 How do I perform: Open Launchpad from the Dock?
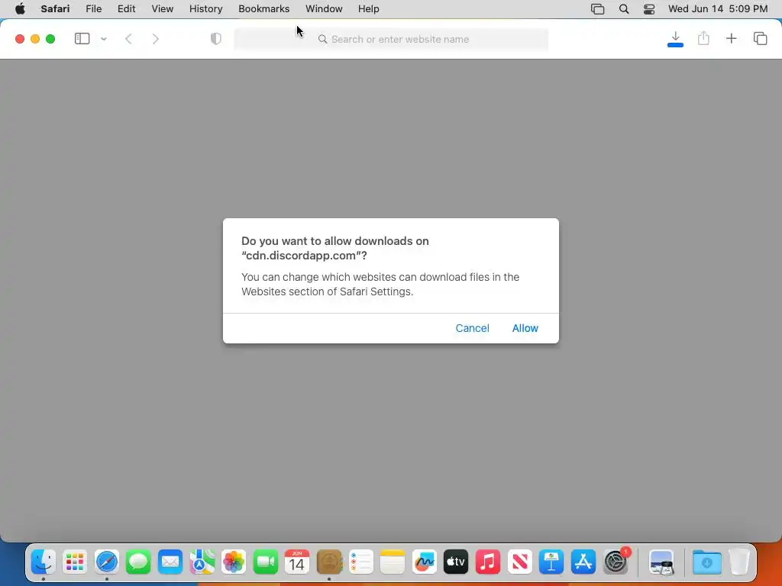click(75, 562)
